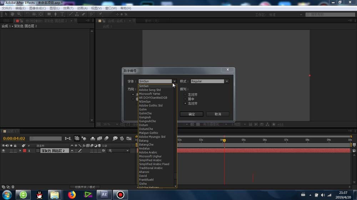Click the current time display 0:00:04:02
The image size is (357, 200).
point(14,138)
